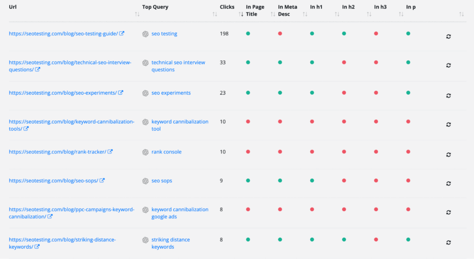This screenshot has height=259, width=474.
Task: Click green In Page Title dot for seo-sops
Action: (x=248, y=181)
